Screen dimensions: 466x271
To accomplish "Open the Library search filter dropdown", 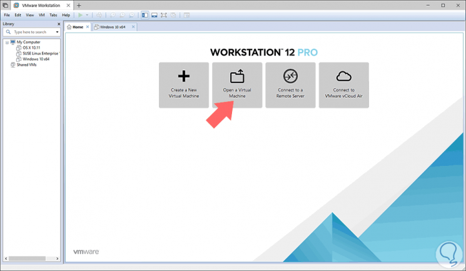I will click(57, 32).
